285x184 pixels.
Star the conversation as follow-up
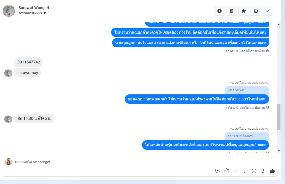click(x=244, y=11)
